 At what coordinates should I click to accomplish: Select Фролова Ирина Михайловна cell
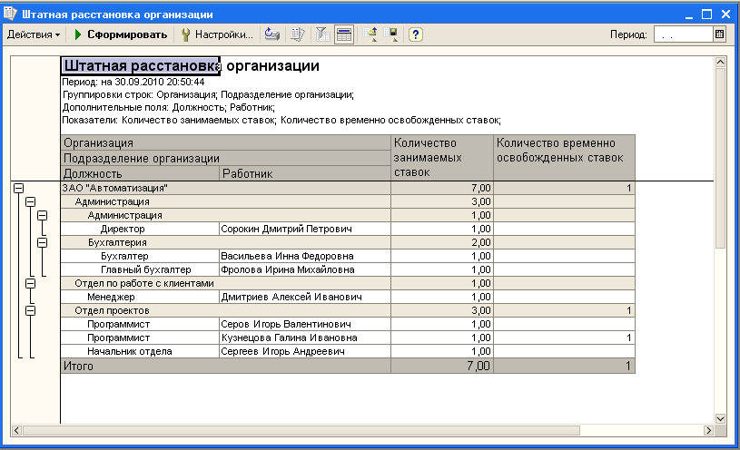(305, 269)
